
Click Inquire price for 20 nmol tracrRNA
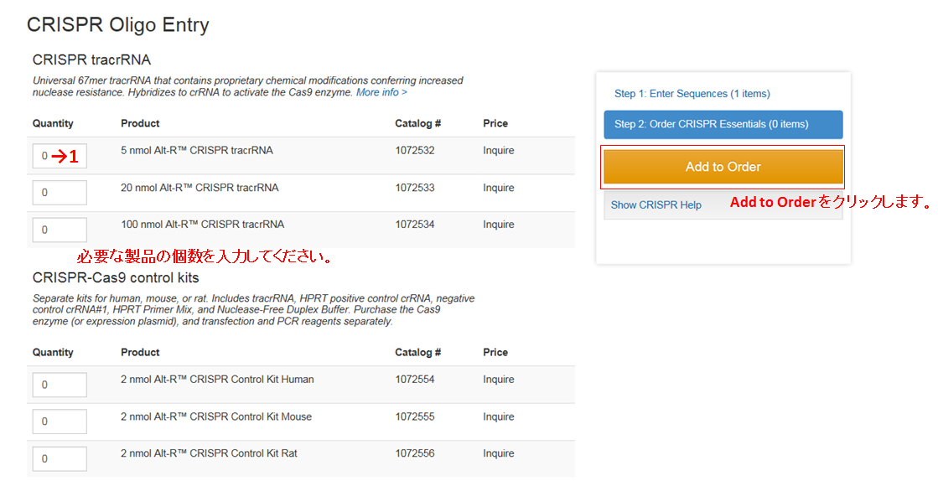click(x=498, y=188)
